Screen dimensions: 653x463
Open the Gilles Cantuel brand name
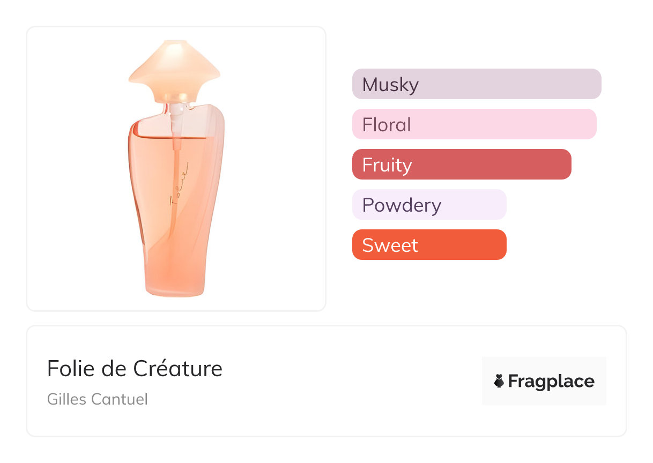[x=97, y=399]
